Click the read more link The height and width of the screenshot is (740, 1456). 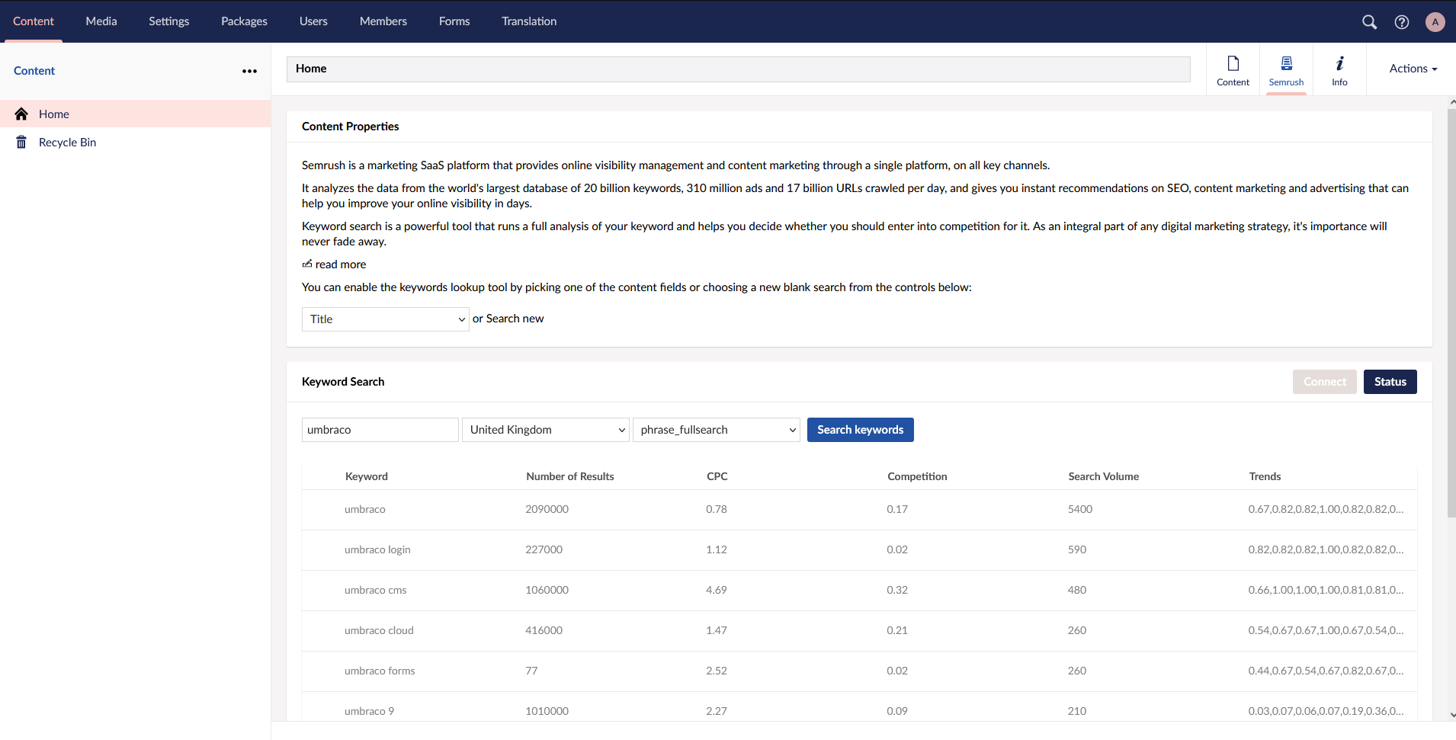click(340, 264)
